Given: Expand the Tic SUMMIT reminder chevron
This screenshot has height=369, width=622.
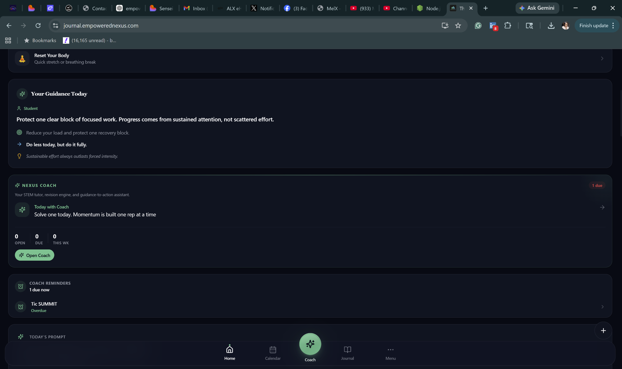Looking at the screenshot, I should click(x=603, y=307).
